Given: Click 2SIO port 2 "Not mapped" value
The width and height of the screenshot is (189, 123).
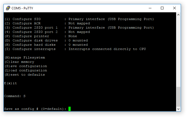Looking at the screenshot, I should click(x=79, y=32).
